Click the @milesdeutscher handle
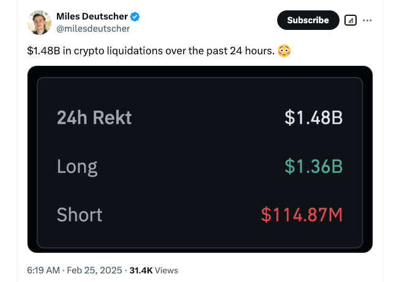394x282 pixels. tap(93, 29)
